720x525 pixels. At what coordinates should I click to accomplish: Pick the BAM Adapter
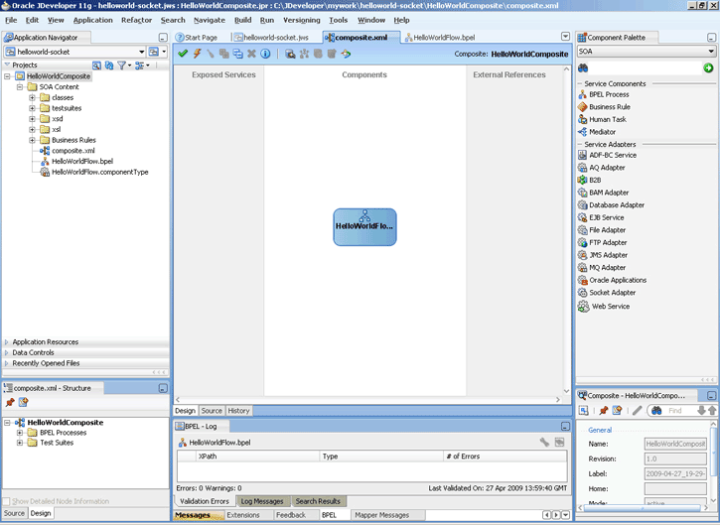pos(604,193)
